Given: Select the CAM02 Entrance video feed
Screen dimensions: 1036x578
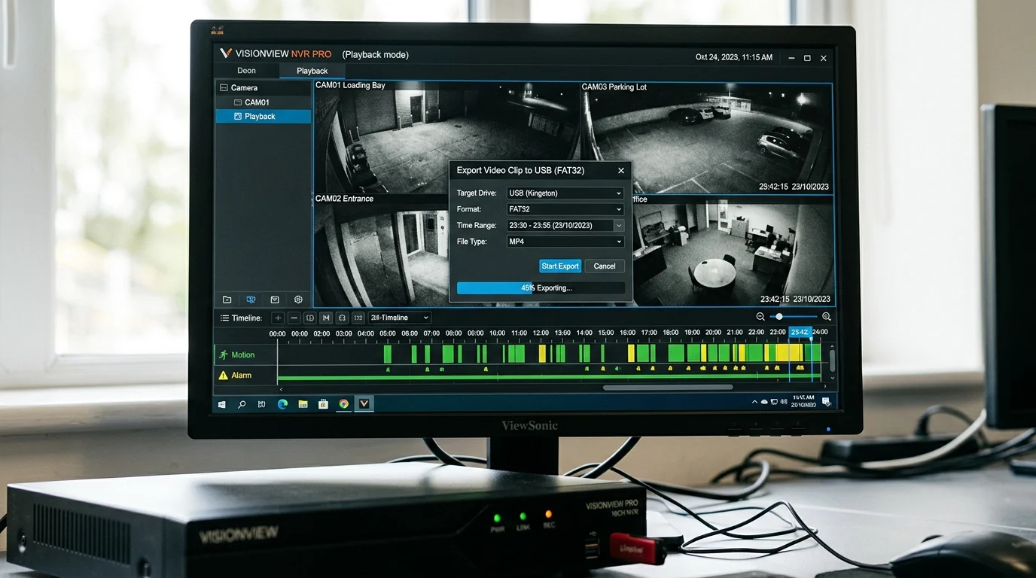Looking at the screenshot, I should [x=381, y=251].
